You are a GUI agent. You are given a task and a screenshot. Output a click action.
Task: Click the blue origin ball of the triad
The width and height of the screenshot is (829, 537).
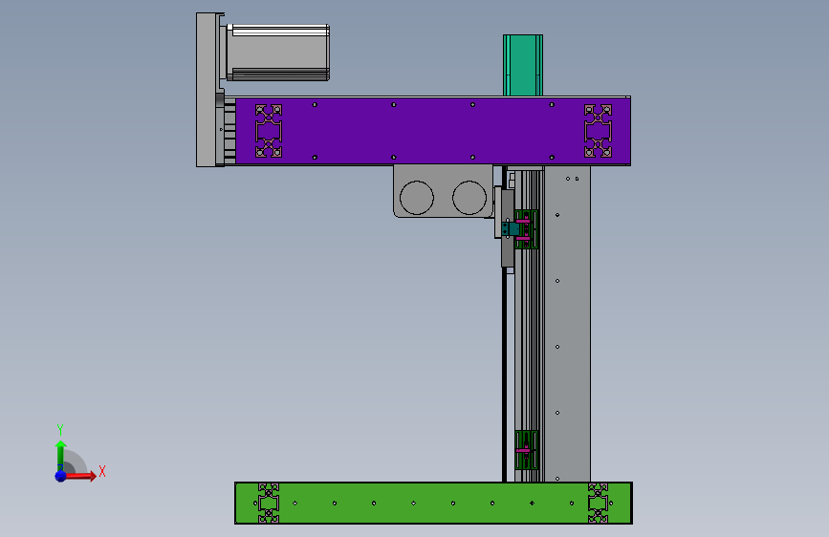pyautogui.click(x=61, y=476)
